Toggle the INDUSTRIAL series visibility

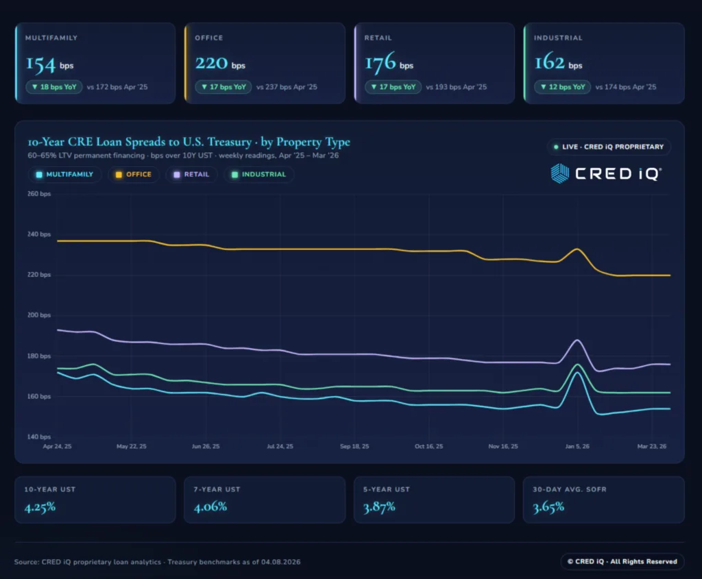(258, 174)
